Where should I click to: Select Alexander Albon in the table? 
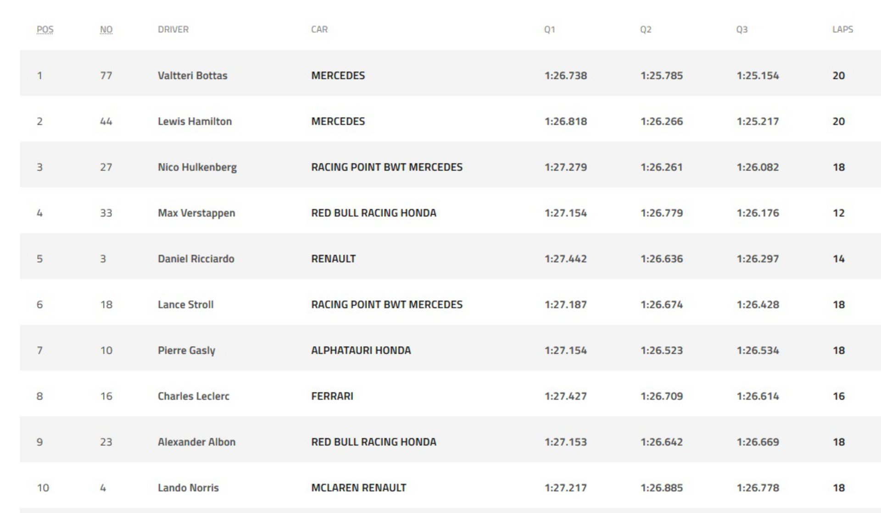(196, 442)
